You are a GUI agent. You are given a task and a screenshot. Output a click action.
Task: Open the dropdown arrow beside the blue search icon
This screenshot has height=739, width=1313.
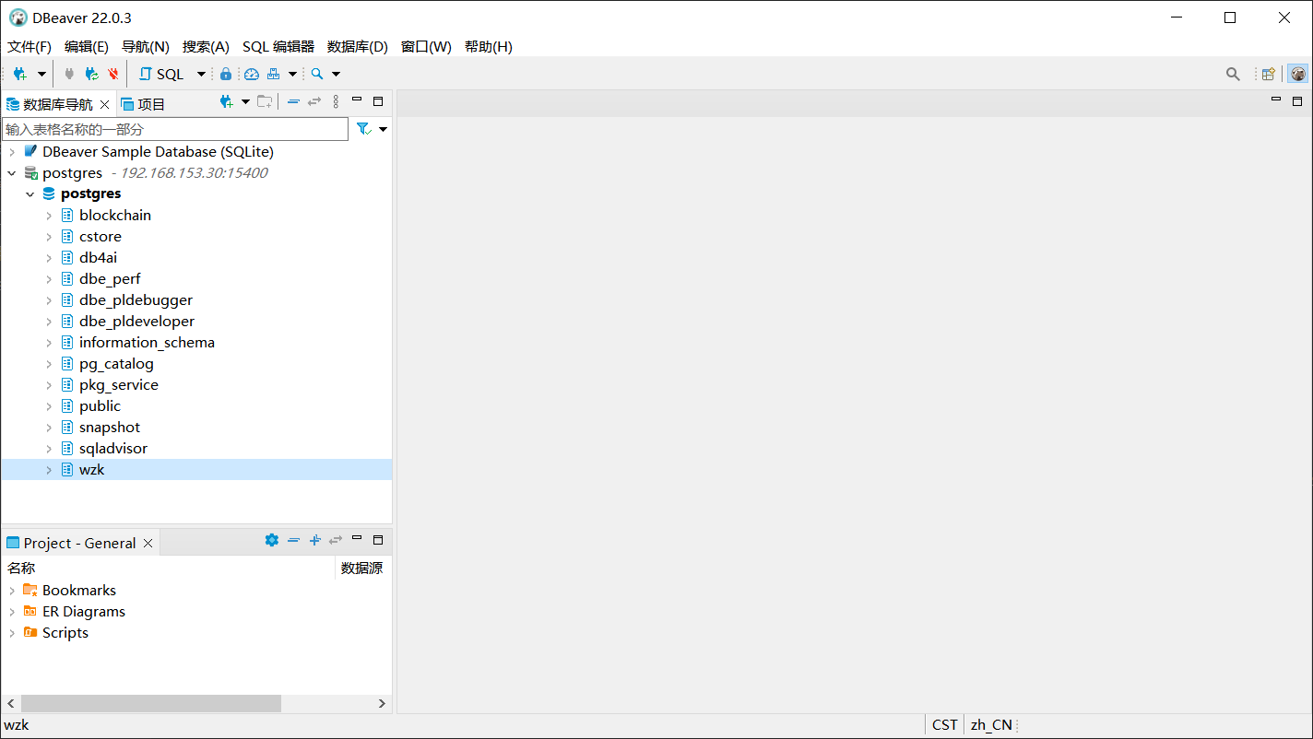tap(336, 74)
